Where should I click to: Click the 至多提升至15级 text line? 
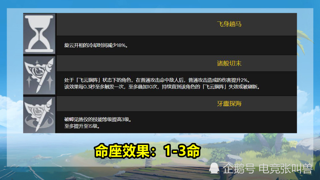tap(82, 126)
